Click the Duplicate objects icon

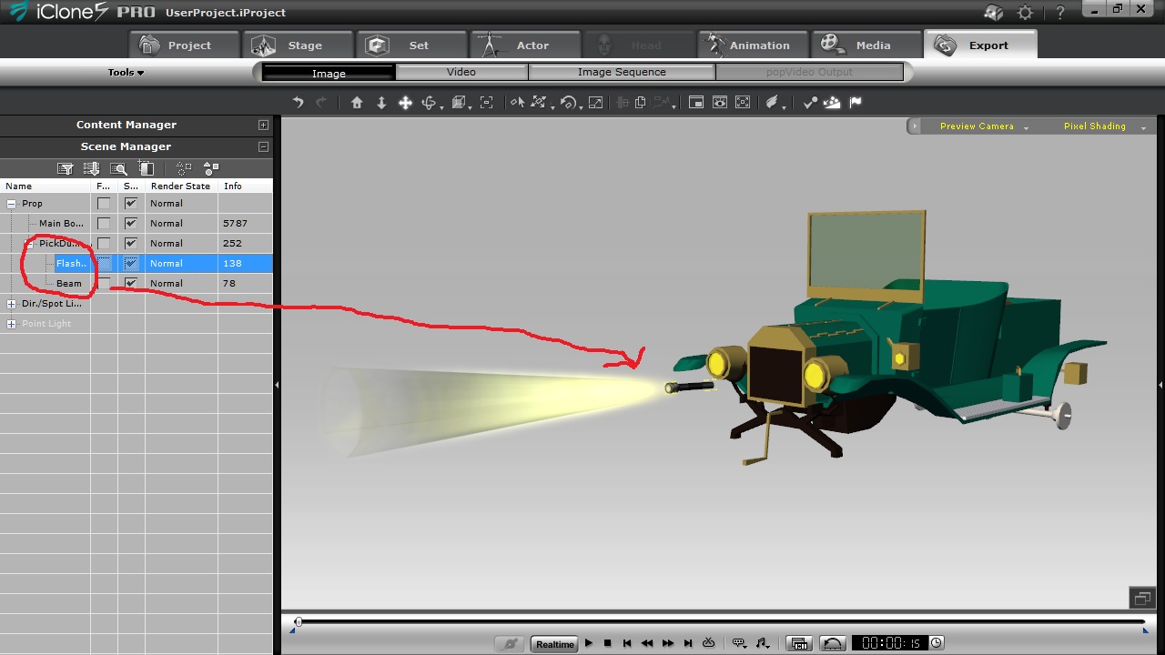coord(641,103)
